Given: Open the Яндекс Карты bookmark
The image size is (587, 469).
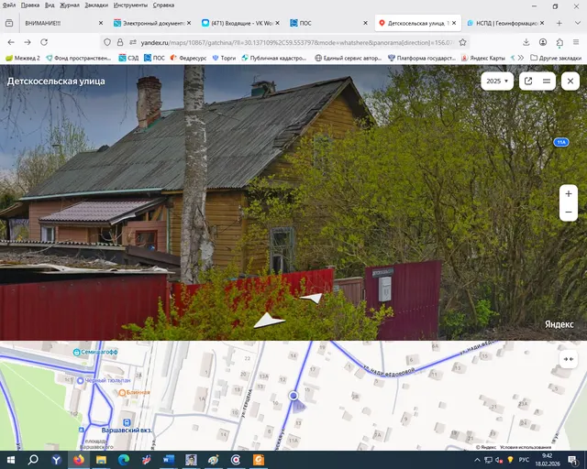Looking at the screenshot, I should pos(483,58).
